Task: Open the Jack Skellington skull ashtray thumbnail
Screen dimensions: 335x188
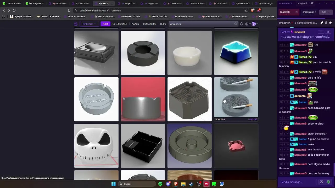Action: 96,146
